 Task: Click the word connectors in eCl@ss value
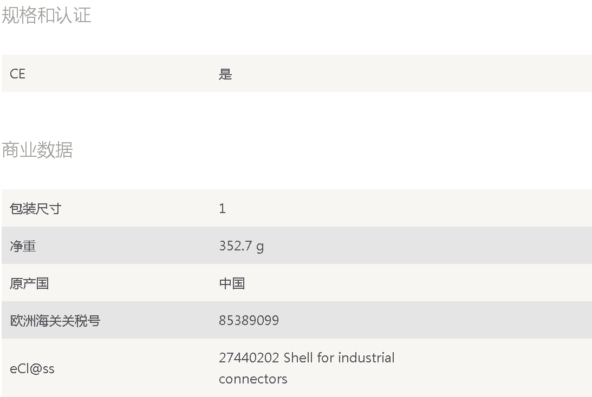[x=253, y=379]
